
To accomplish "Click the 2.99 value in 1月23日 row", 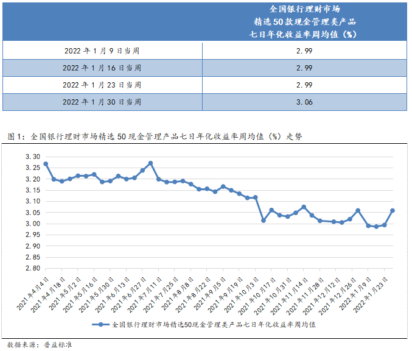I will point(304,85).
